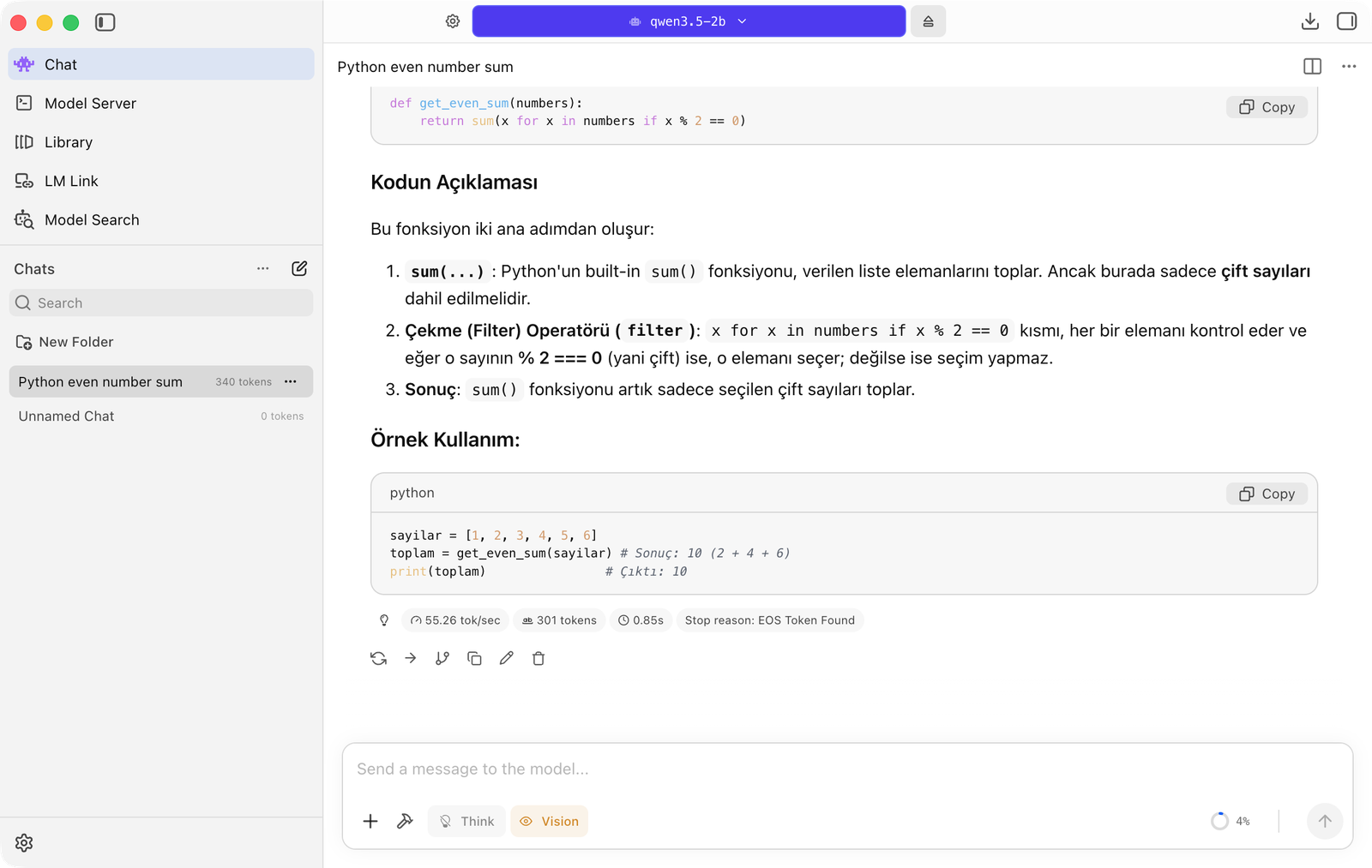This screenshot has width=1372, height=868.
Task: Open app settings gear at bottom left
Action: pos(24,843)
